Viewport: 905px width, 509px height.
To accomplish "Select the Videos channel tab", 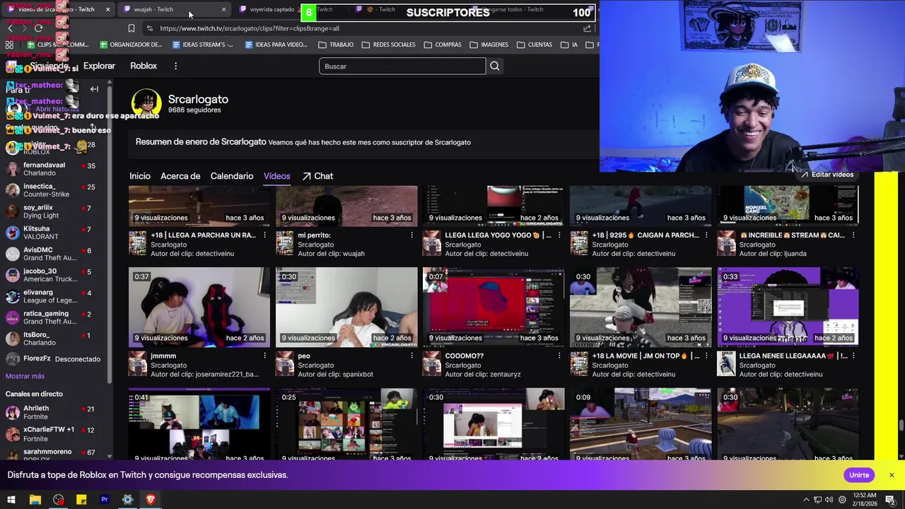I will click(277, 176).
